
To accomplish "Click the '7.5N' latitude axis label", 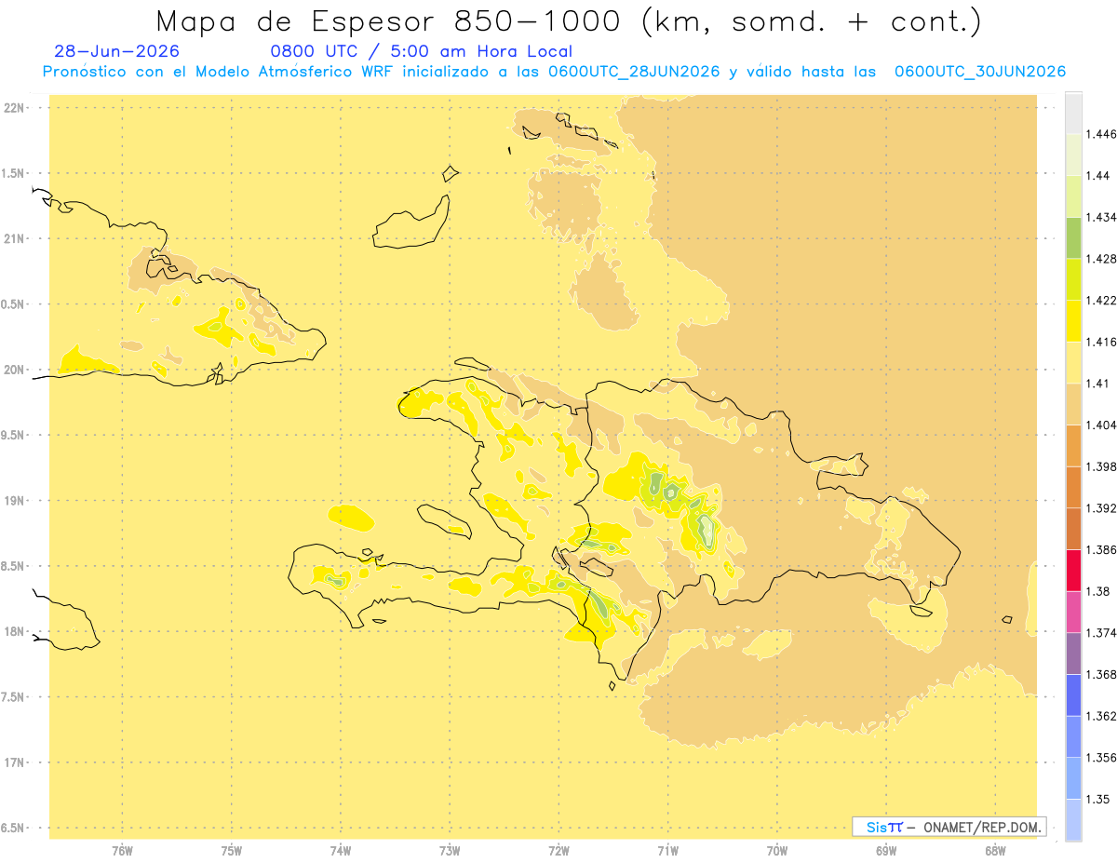I will (14, 697).
